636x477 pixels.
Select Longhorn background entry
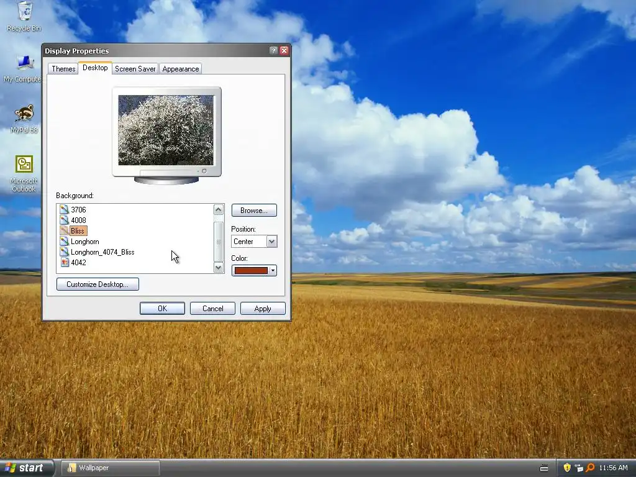pyautogui.click(x=84, y=242)
